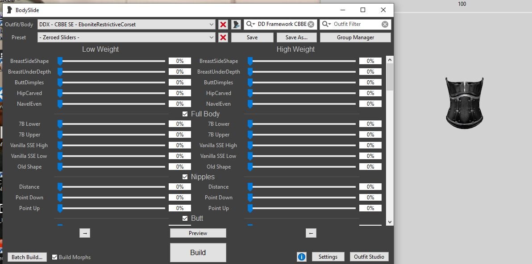Focus the Low Weight Distance percent field
This screenshot has width=532, height=264.
[x=180, y=187]
